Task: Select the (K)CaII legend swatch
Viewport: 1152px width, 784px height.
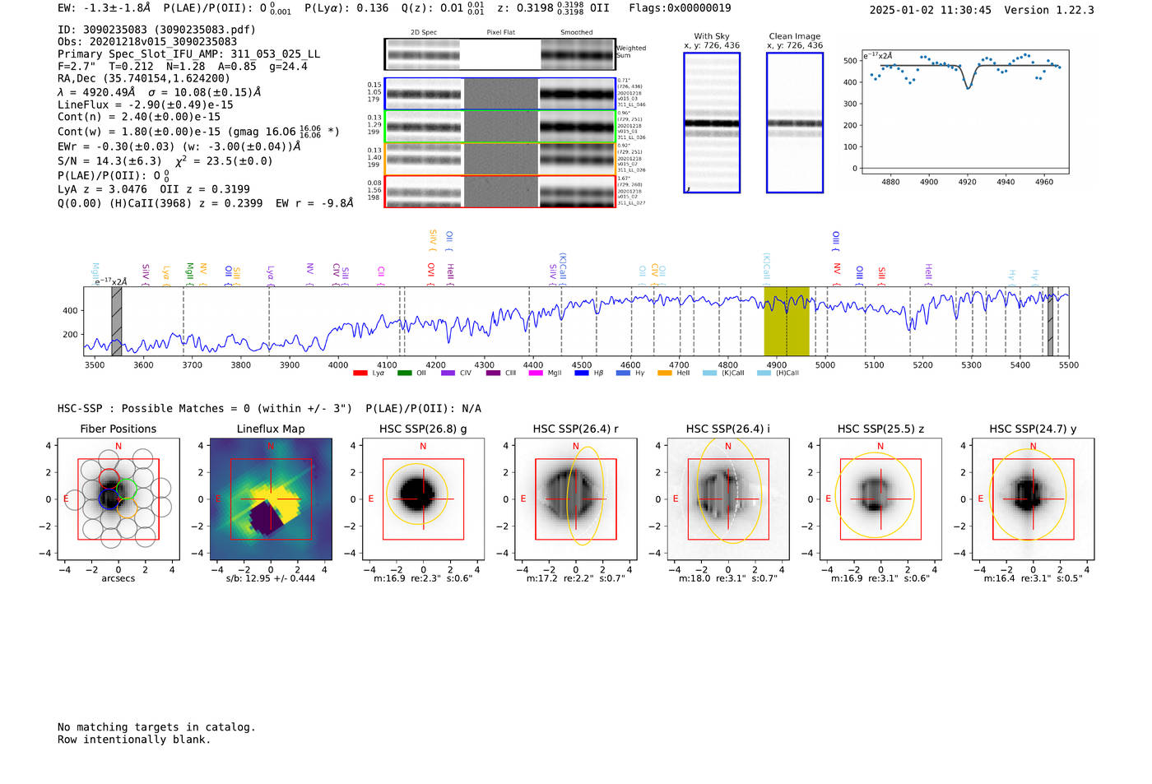Action: point(709,373)
